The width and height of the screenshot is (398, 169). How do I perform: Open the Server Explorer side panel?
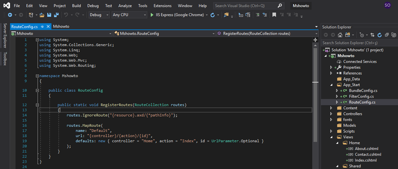5,36
